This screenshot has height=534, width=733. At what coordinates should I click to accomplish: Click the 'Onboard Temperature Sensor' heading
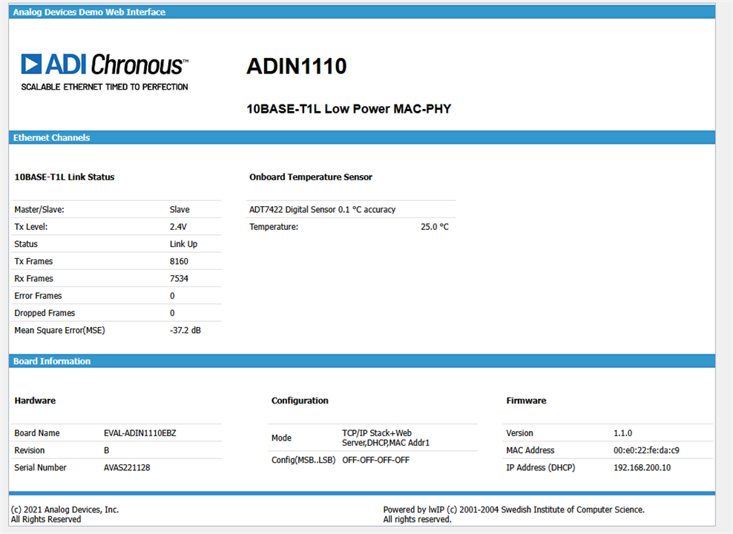(311, 177)
